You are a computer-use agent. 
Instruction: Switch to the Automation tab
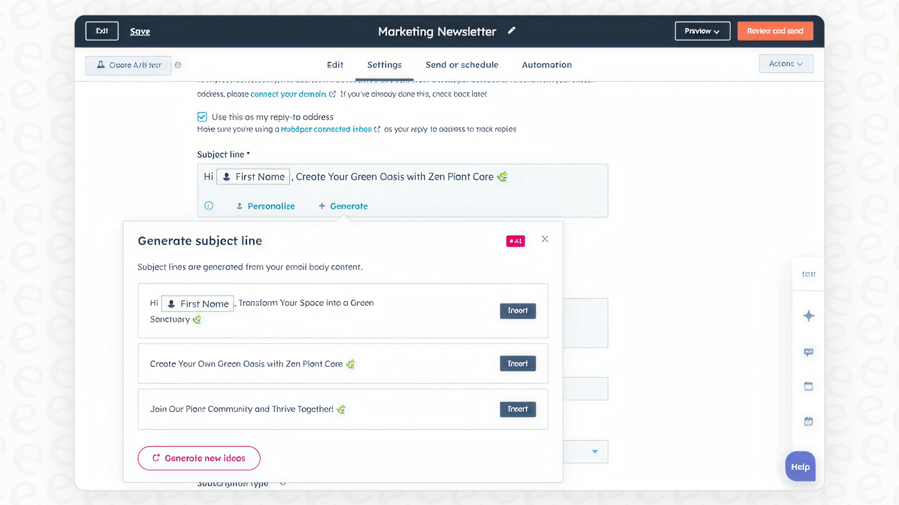coord(546,65)
